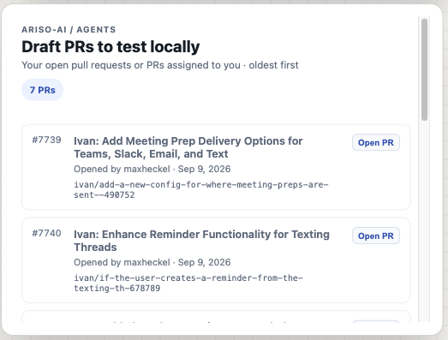The height and width of the screenshot is (340, 448).
Task: Open PR #7739 via its Open PR button
Action: pyautogui.click(x=376, y=142)
